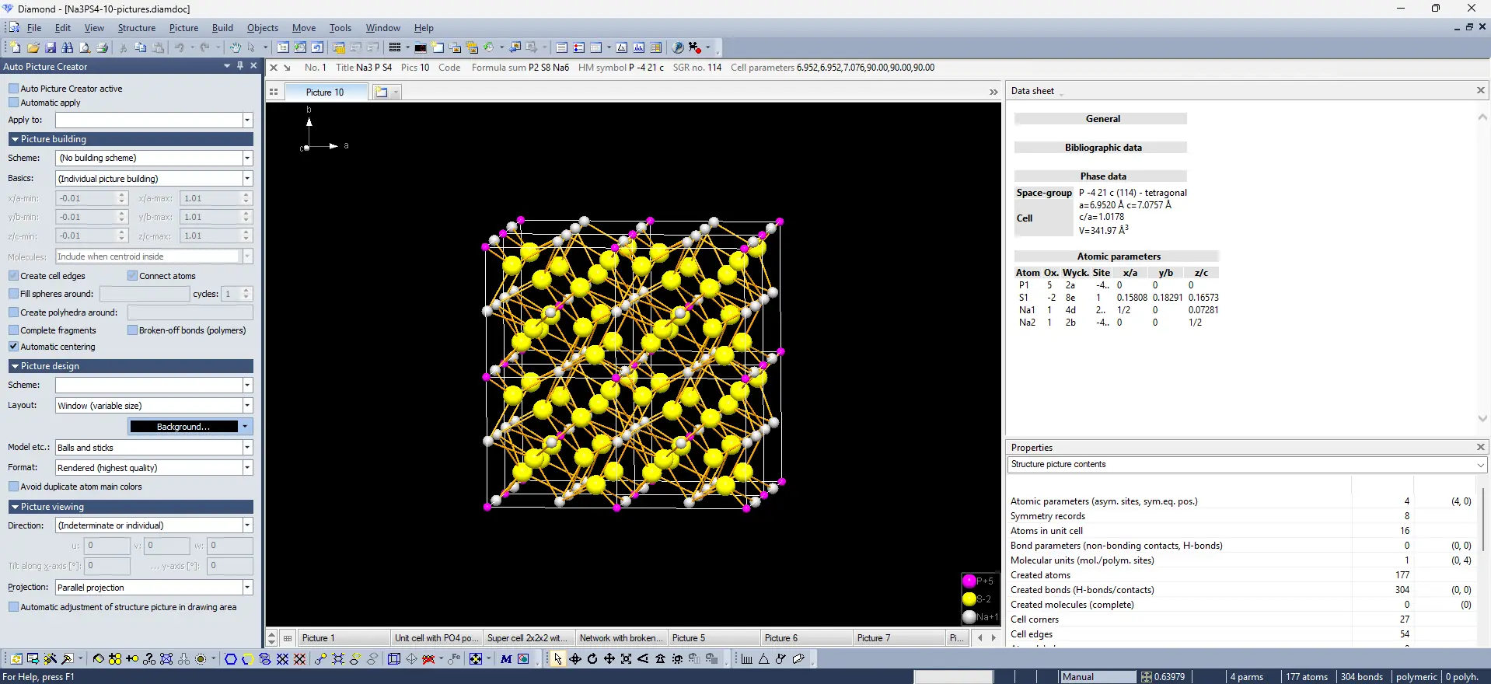Click the blue Help question mark icon
Viewport: 1491px width, 684px height.
pyautogui.click(x=677, y=47)
